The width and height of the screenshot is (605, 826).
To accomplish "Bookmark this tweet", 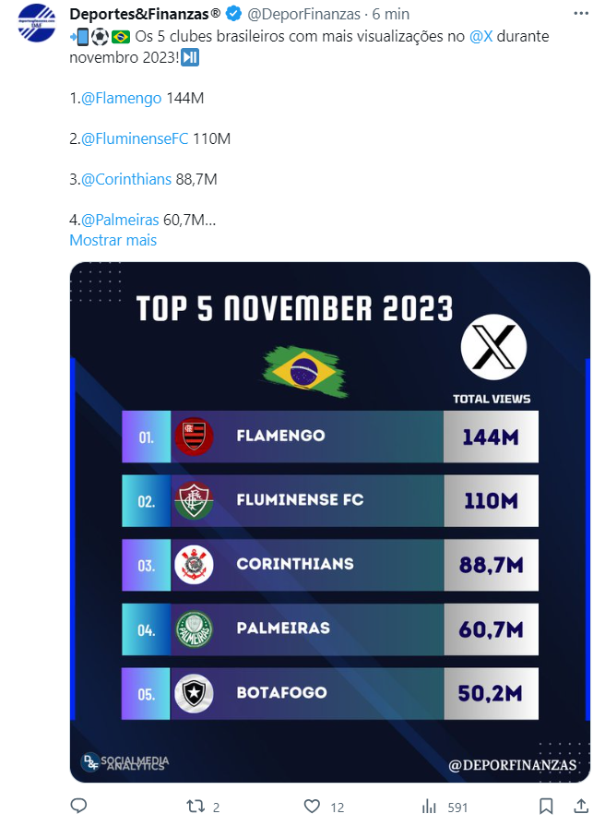I will coord(545,806).
